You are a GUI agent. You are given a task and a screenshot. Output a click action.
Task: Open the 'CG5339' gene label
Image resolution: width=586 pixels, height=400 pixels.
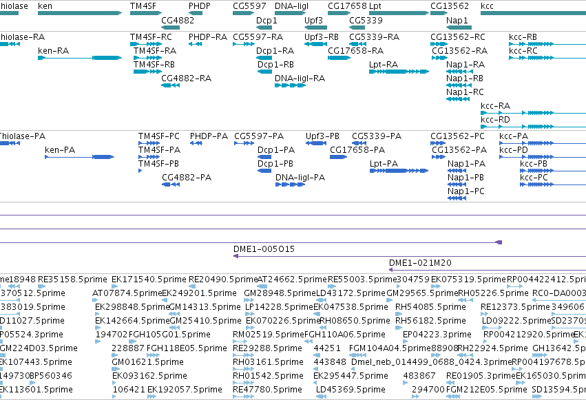[366, 20]
